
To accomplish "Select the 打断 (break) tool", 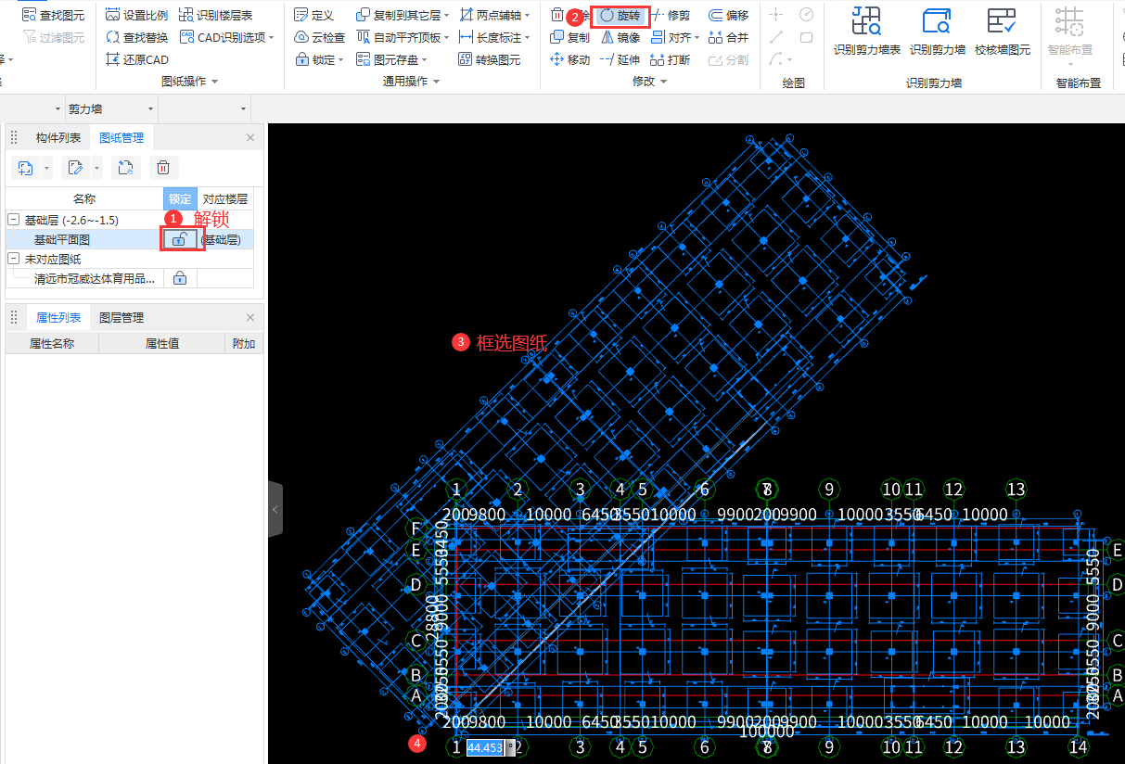I will pyautogui.click(x=671, y=59).
